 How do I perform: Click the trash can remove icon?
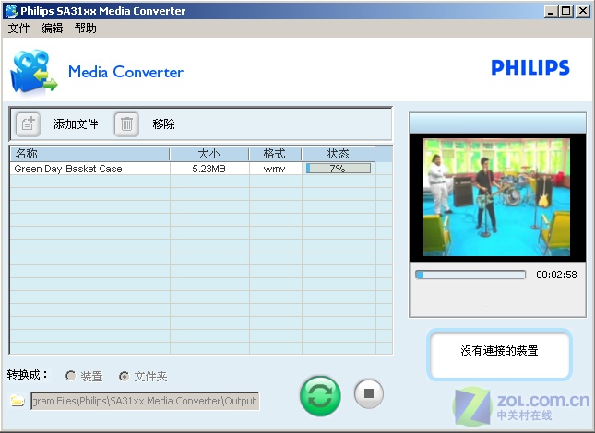pyautogui.click(x=126, y=123)
